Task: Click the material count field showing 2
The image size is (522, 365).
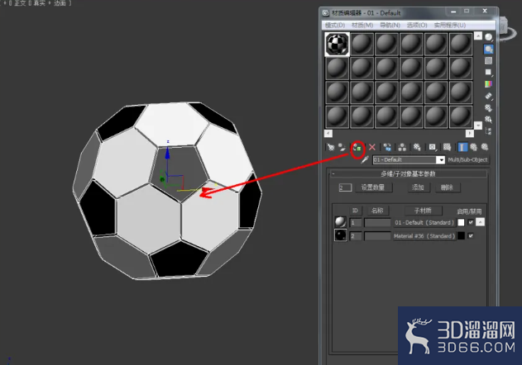Action: click(x=345, y=187)
